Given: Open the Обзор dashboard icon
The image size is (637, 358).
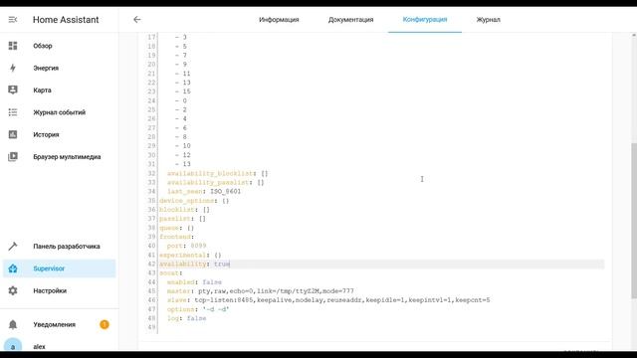Looking at the screenshot, I should coord(13,46).
